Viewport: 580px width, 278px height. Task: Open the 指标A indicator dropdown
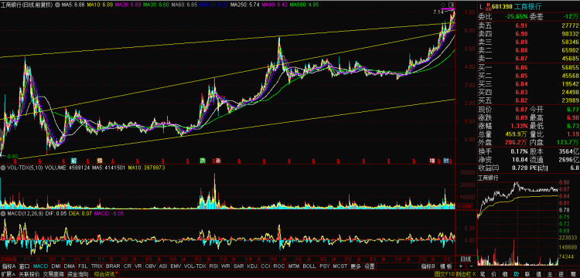tap(9, 266)
